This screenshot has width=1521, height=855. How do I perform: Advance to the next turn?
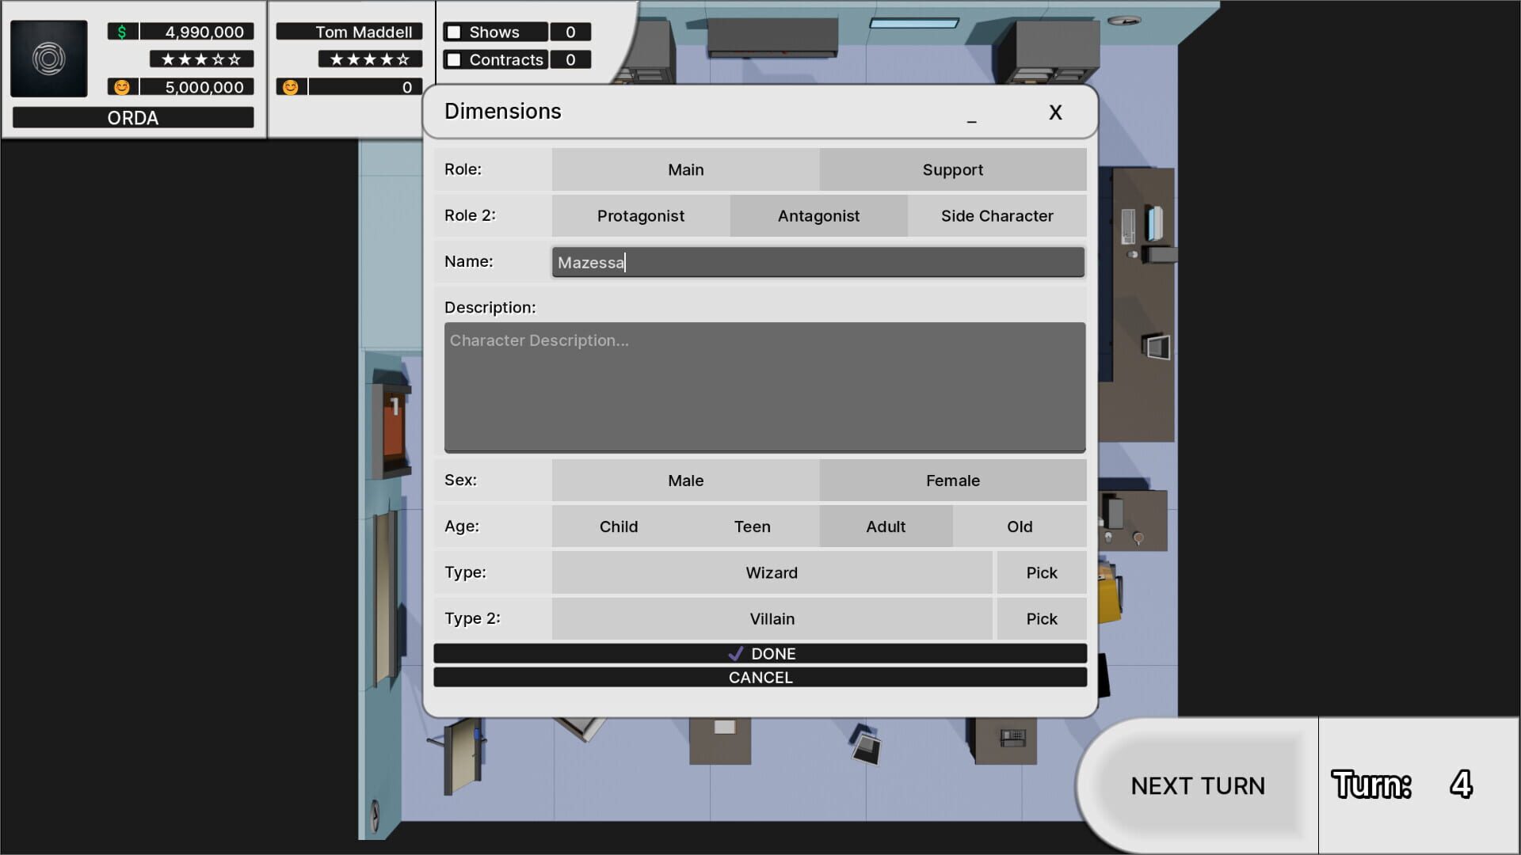click(1197, 785)
